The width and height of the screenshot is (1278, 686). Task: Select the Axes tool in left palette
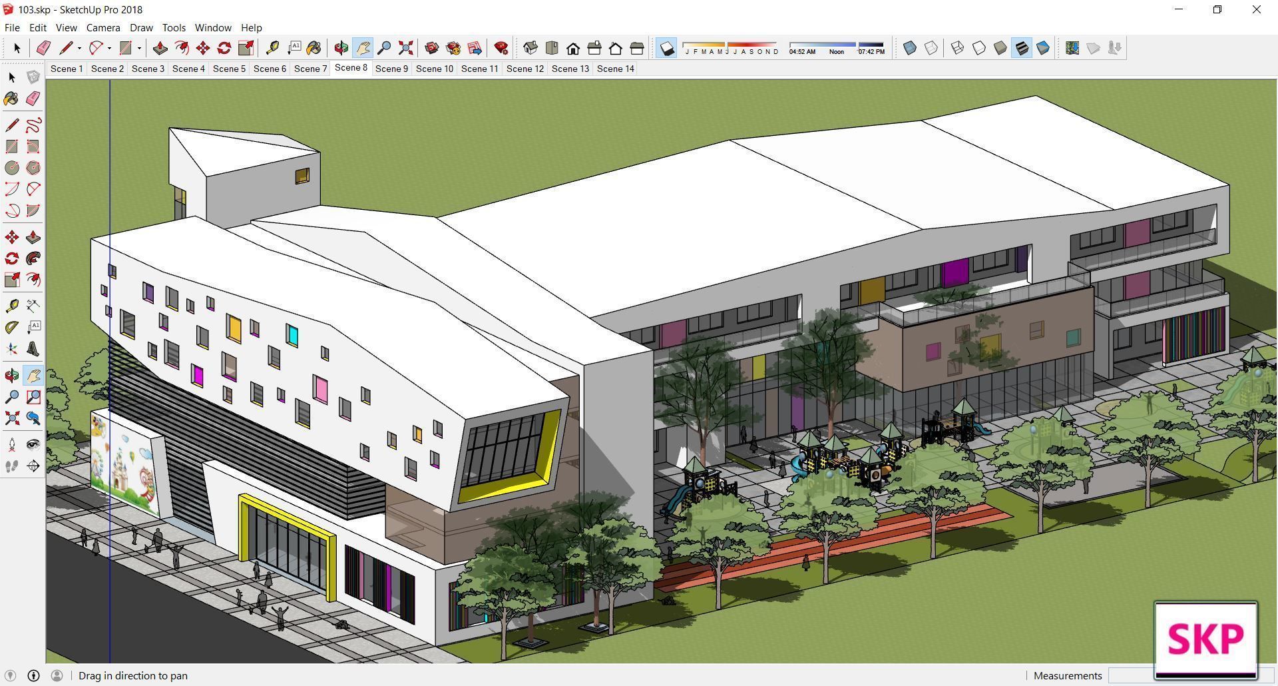point(12,349)
